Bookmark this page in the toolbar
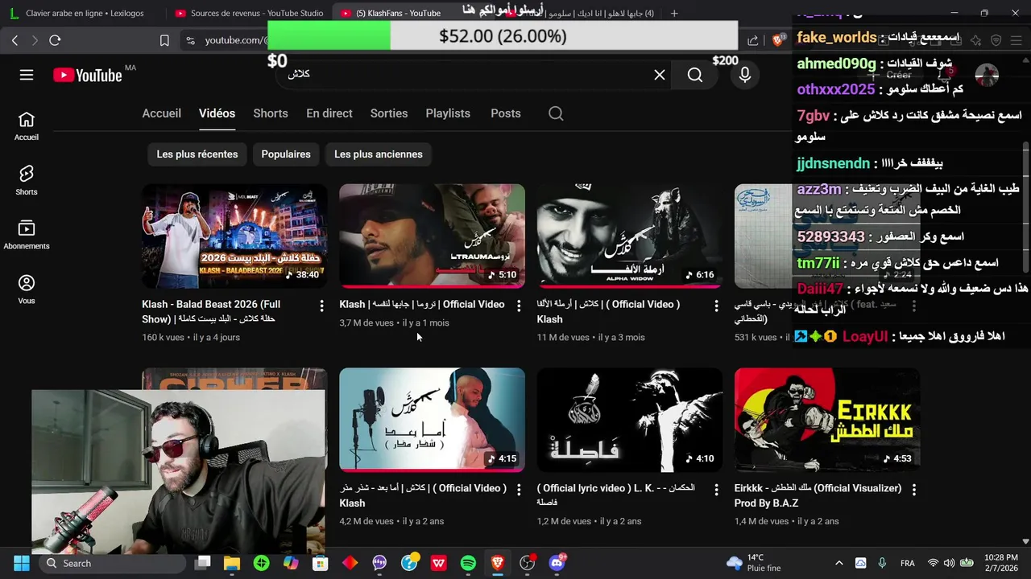The width and height of the screenshot is (1031, 579). 164,40
